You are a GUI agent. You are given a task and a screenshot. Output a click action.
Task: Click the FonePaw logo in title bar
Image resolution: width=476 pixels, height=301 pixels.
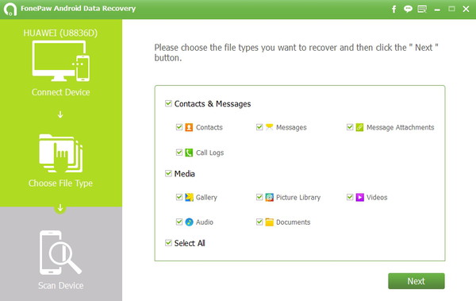(x=10, y=9)
